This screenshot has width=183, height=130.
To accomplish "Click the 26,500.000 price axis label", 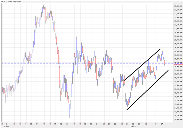I will 178,47.
